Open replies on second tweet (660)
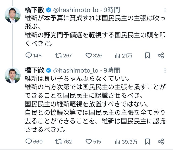Screen dimensions: 173x150 tap(34, 142)
